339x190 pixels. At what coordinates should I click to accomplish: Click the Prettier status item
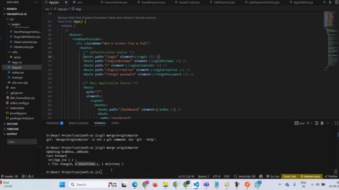tap(331, 176)
